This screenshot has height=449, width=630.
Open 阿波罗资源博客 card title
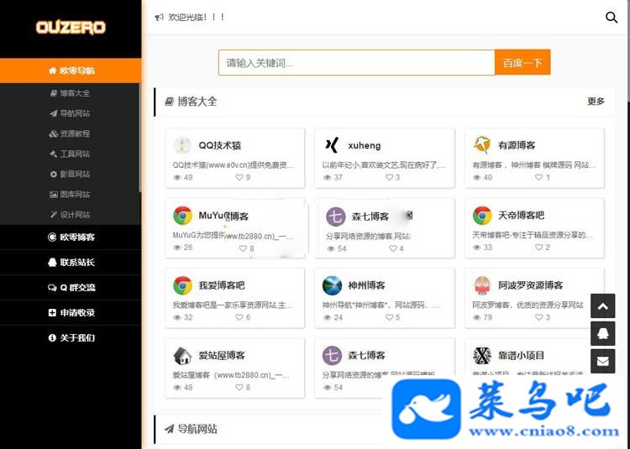pyautogui.click(x=530, y=285)
